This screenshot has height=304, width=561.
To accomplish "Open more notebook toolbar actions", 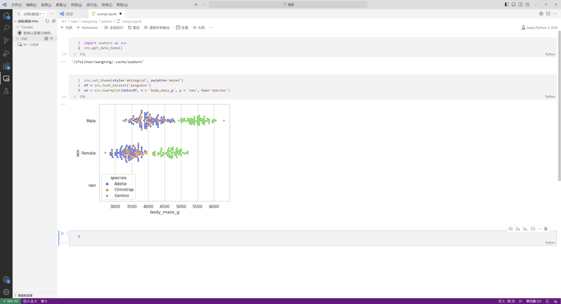I will click(x=211, y=27).
